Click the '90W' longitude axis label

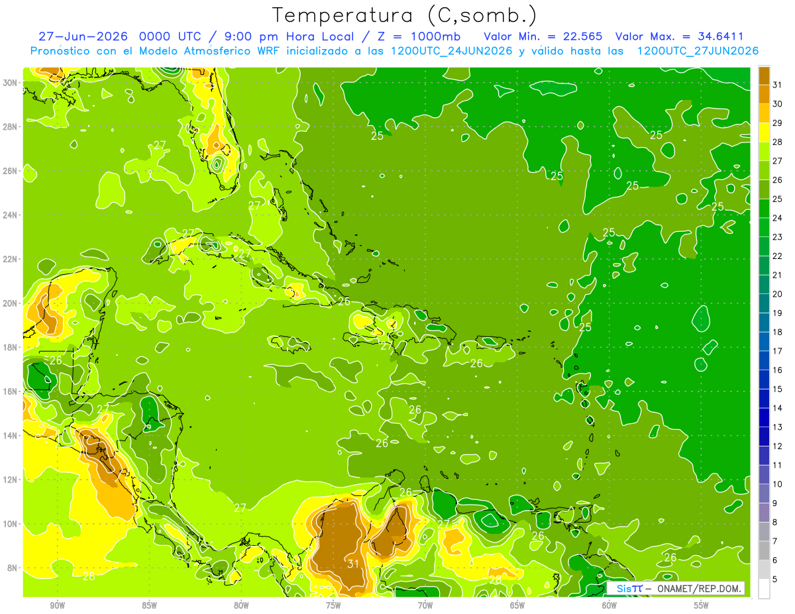pos(57,605)
